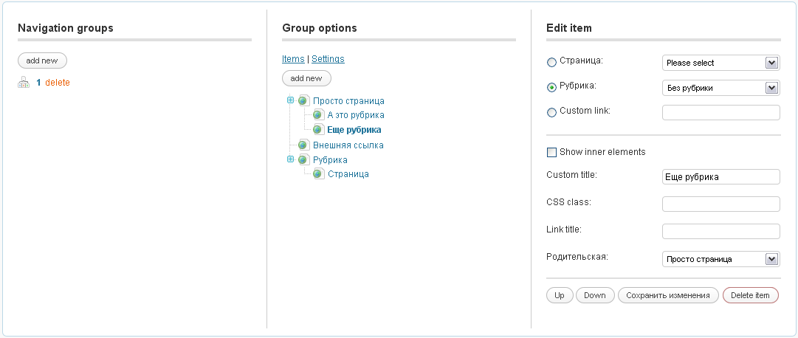
Task: Open the Родительская parent dropdown
Action: 720,258
